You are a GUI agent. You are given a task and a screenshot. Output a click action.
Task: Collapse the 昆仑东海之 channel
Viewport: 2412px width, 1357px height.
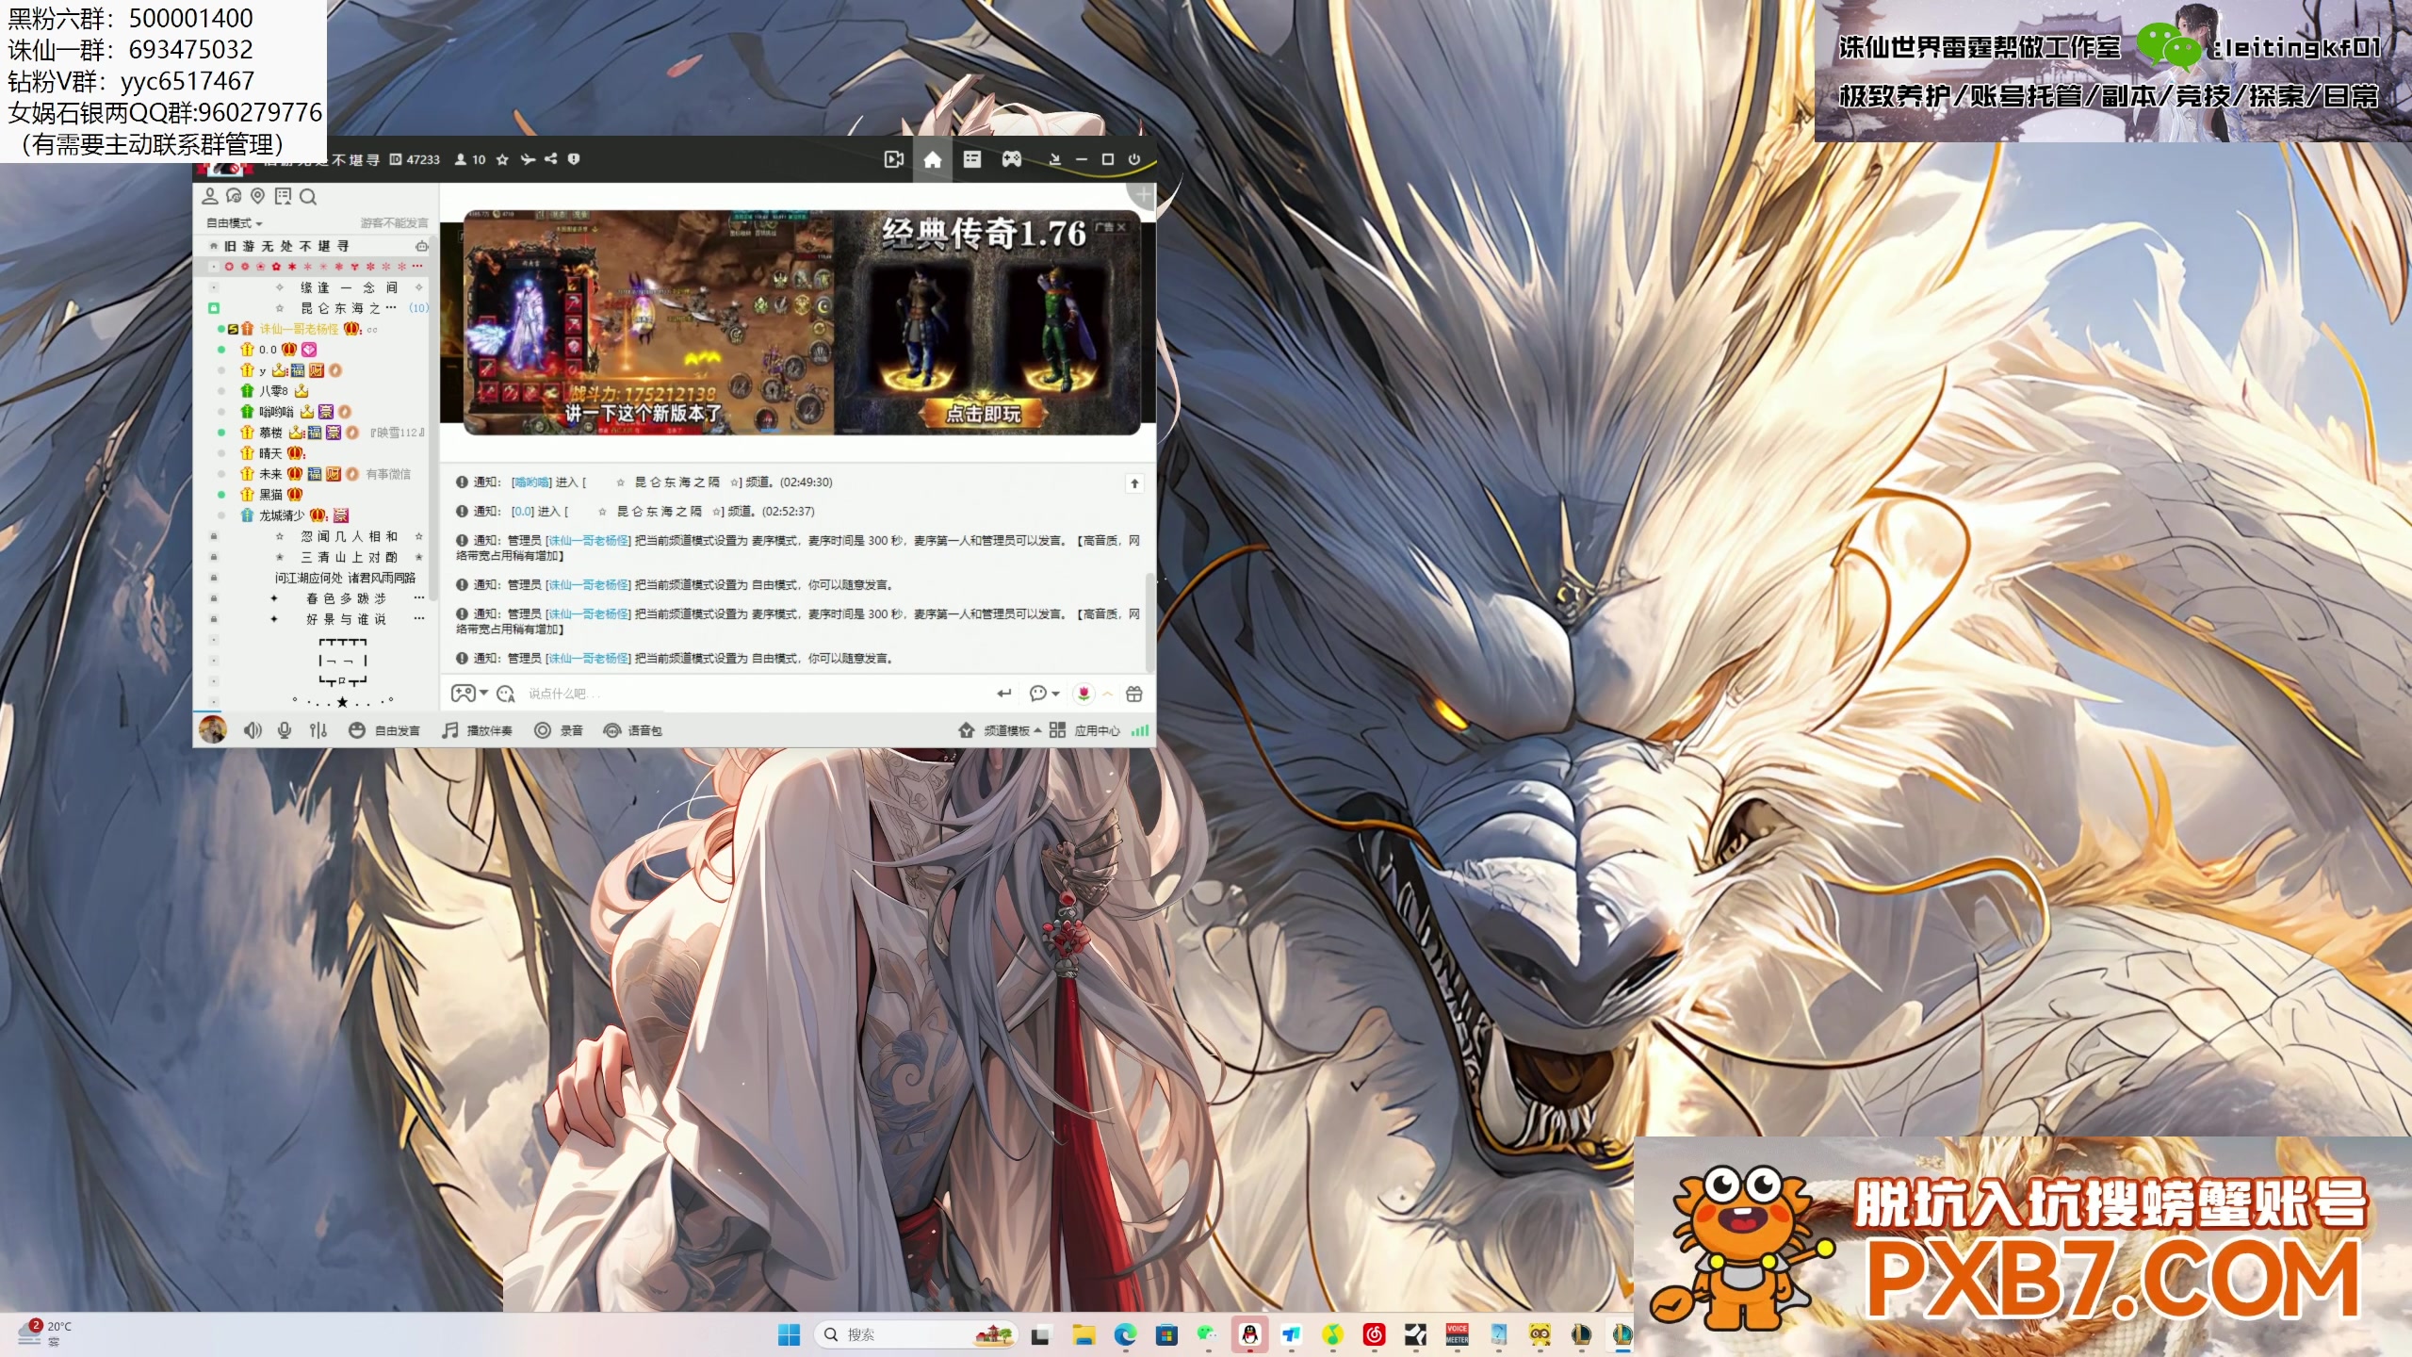pyautogui.click(x=214, y=308)
